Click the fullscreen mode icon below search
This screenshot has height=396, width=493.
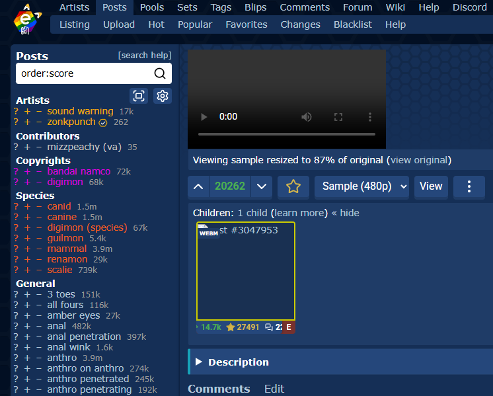pyautogui.click(x=138, y=96)
